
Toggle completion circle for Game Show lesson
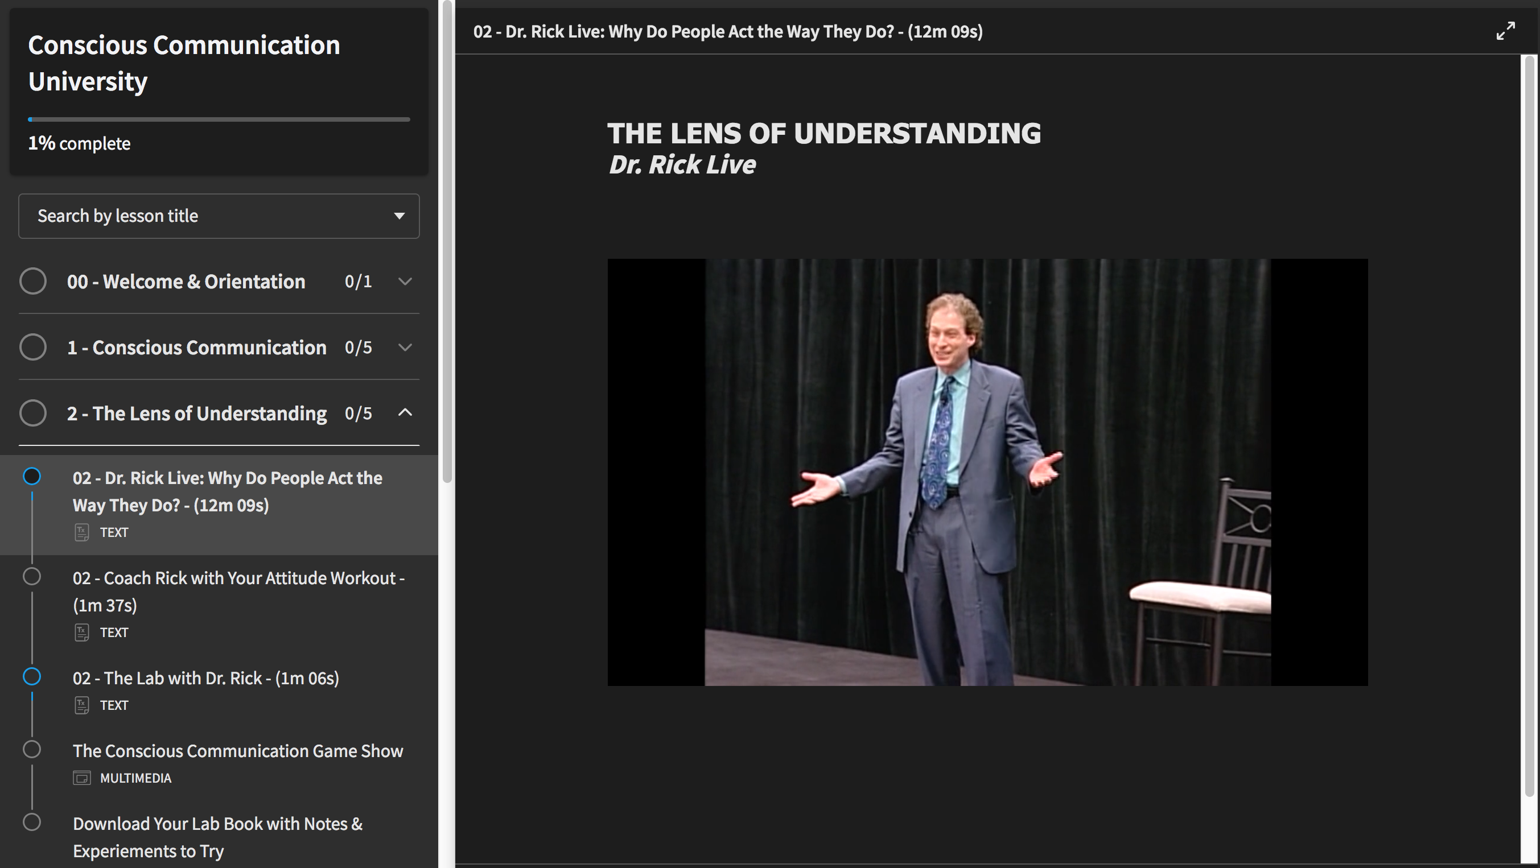coord(32,749)
